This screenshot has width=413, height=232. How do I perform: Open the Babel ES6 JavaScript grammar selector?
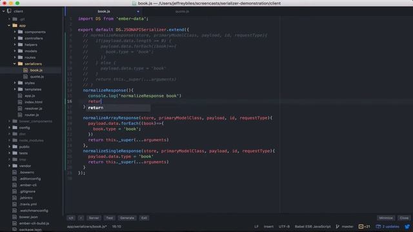pyautogui.click(x=312, y=226)
